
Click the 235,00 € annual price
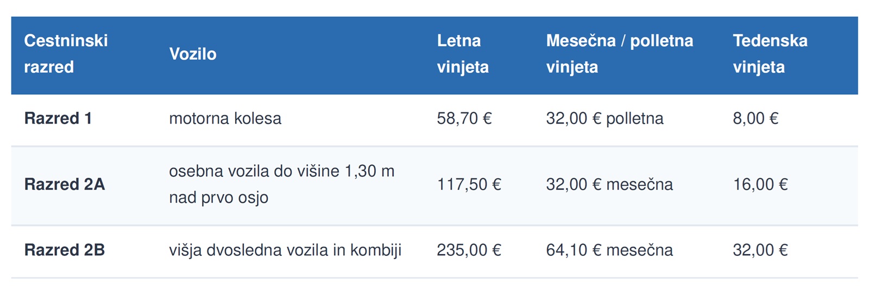click(x=469, y=250)
